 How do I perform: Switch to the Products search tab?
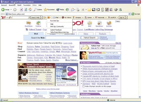tap(103, 34)
